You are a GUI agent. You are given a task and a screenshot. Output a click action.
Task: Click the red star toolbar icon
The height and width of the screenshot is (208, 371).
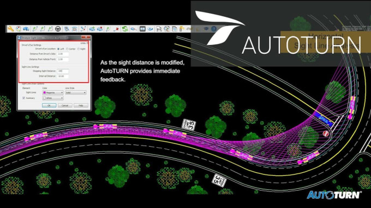pos(116,29)
